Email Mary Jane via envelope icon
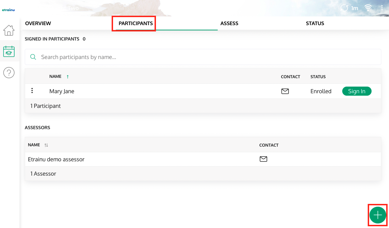The image size is (389, 228). 285,91
